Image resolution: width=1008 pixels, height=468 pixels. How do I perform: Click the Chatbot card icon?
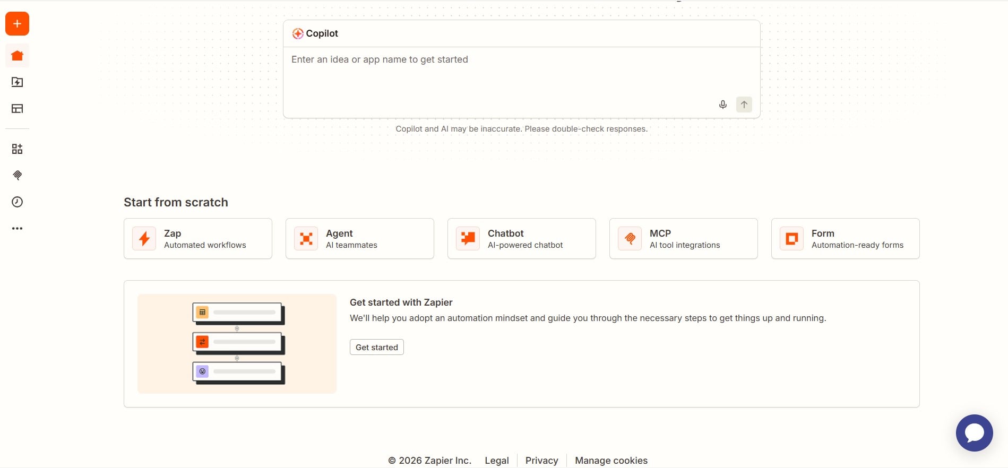pyautogui.click(x=468, y=239)
